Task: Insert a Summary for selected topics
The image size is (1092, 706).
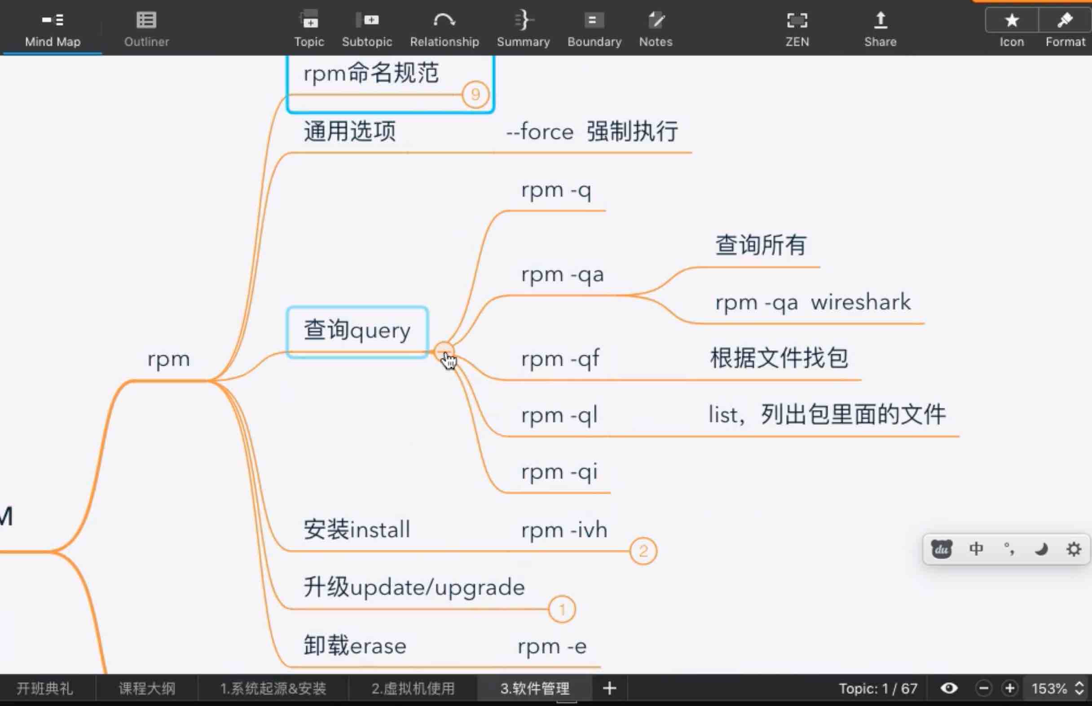Action: (x=523, y=27)
